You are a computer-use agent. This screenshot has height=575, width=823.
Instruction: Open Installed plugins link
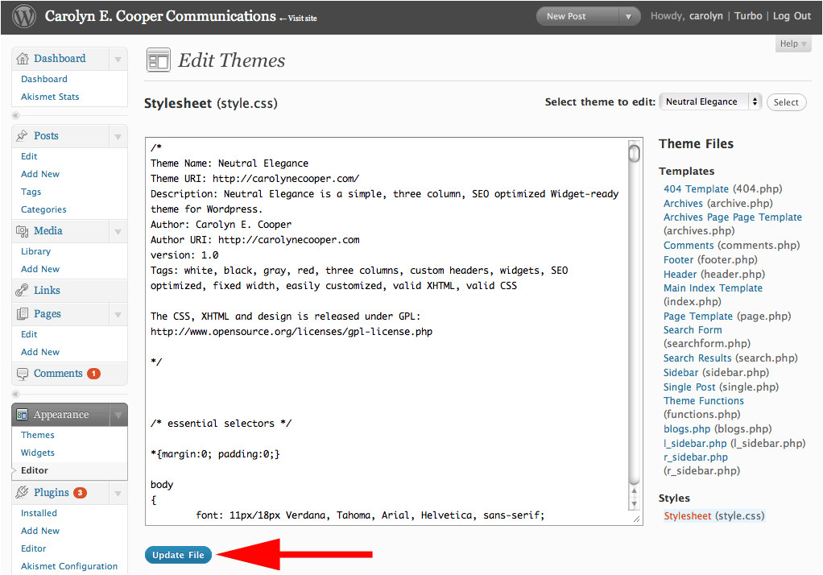coord(39,513)
